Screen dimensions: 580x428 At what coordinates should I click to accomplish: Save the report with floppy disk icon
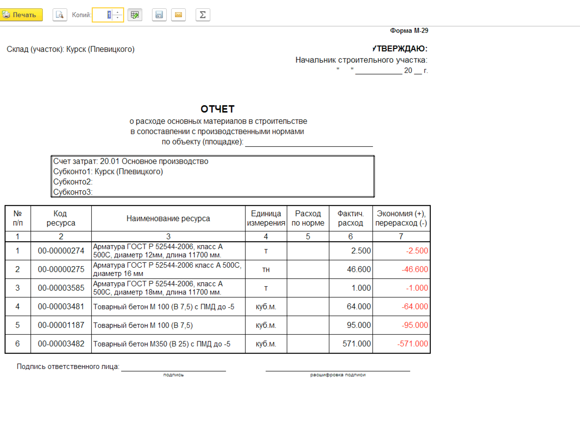159,15
